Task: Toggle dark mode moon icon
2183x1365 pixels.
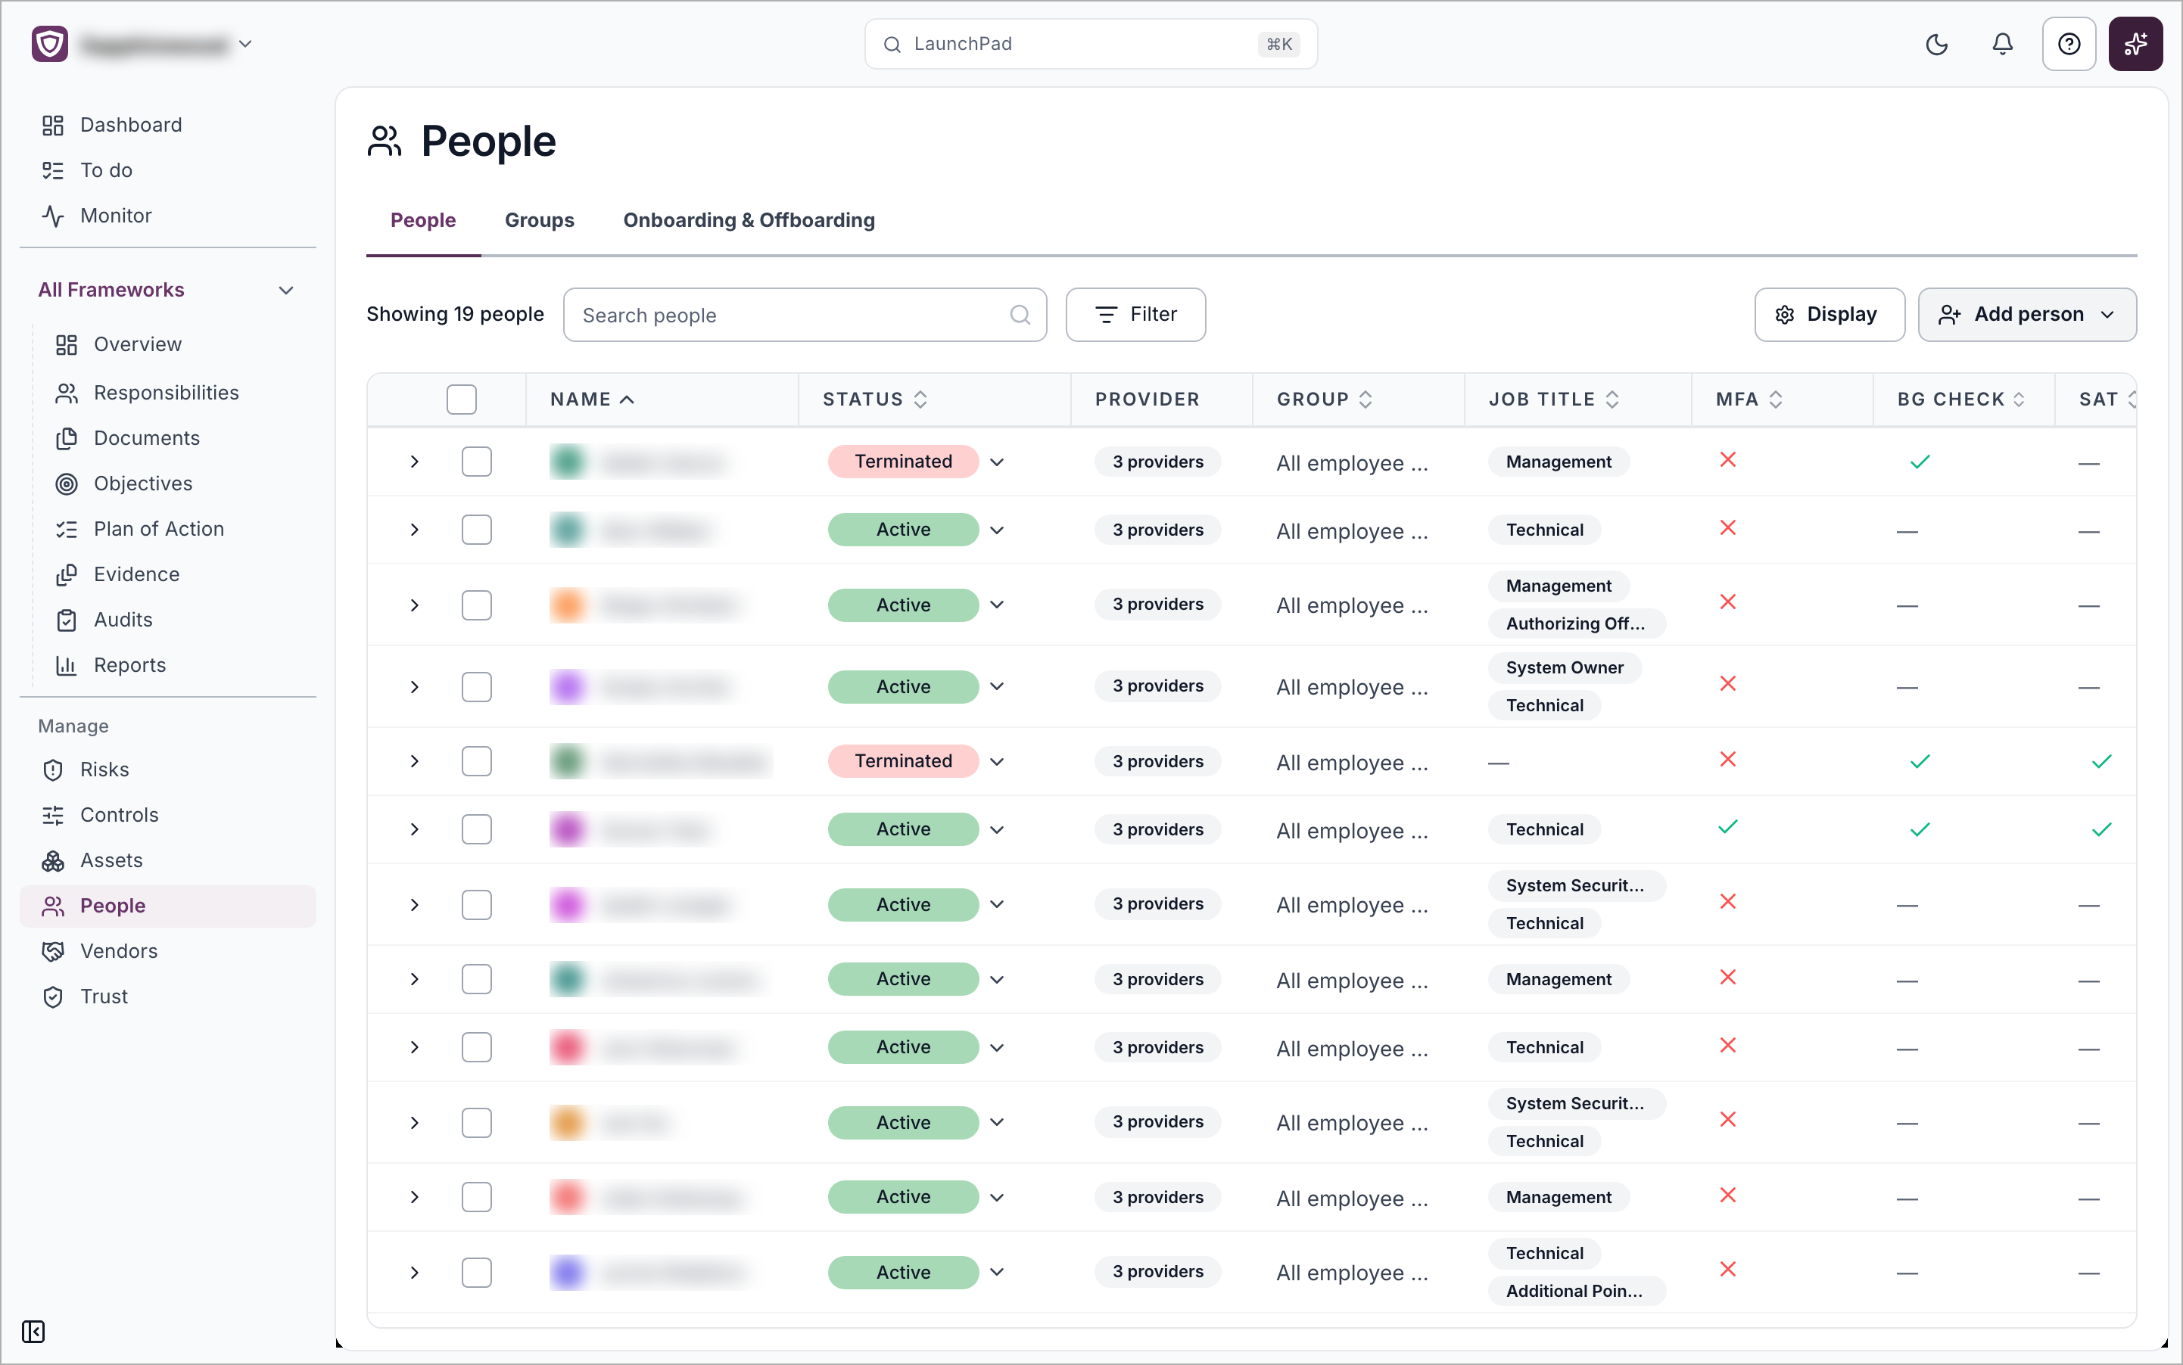Action: tap(1936, 44)
